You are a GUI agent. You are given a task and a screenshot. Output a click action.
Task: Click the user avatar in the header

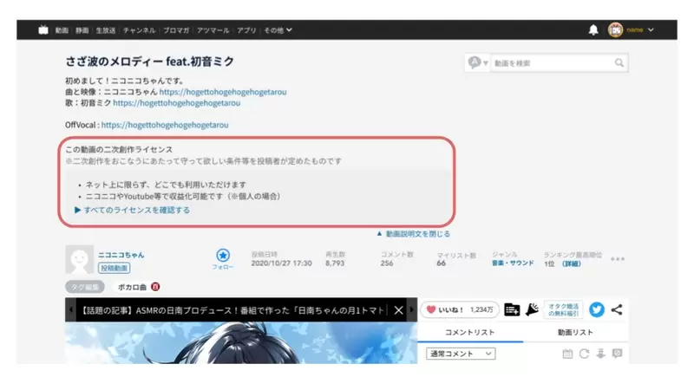point(615,29)
